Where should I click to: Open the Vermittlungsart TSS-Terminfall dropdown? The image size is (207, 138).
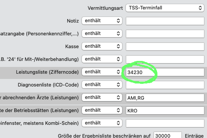[165, 8]
